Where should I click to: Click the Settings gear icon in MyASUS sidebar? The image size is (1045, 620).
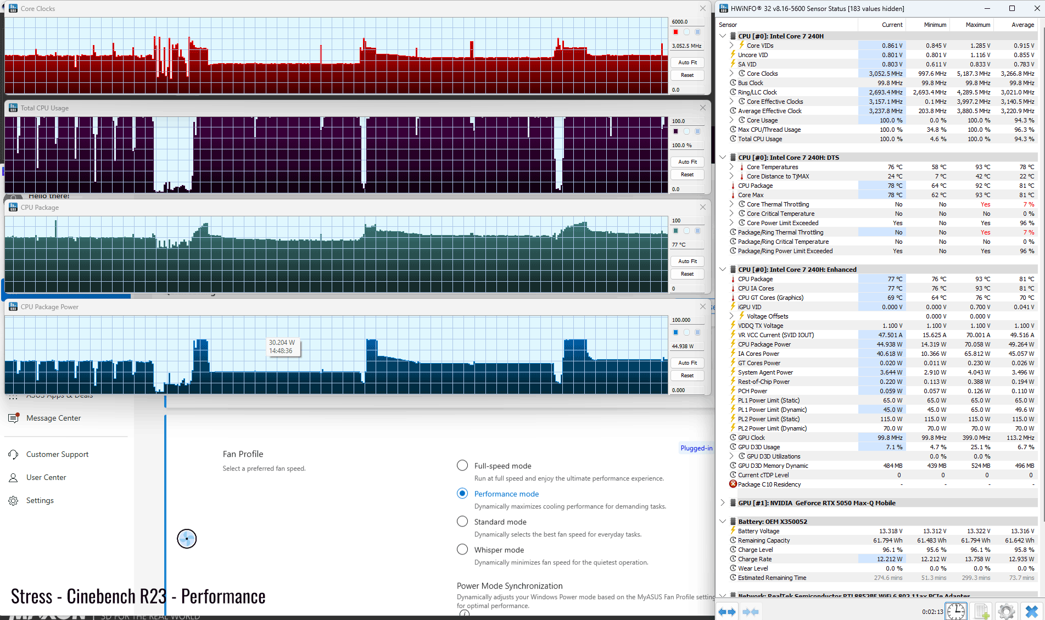(x=13, y=501)
